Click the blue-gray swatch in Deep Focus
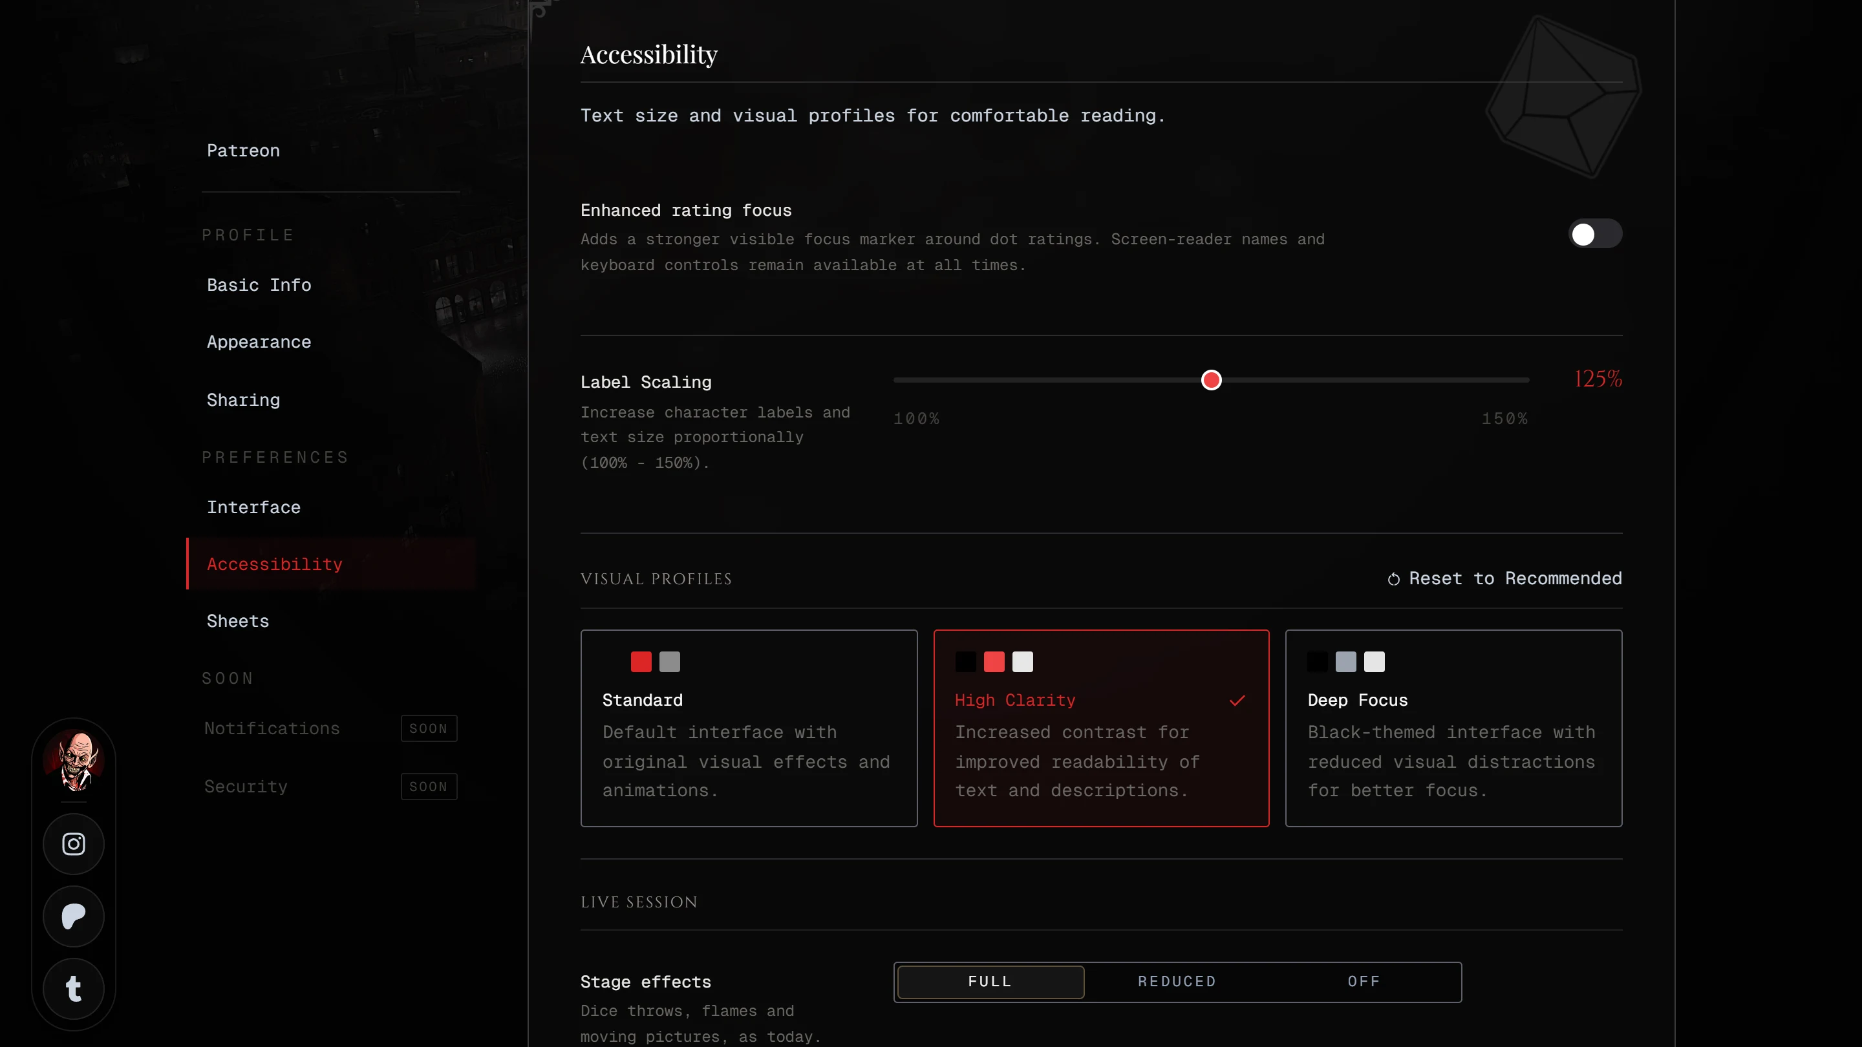Viewport: 1862px width, 1047px height. click(1346, 662)
